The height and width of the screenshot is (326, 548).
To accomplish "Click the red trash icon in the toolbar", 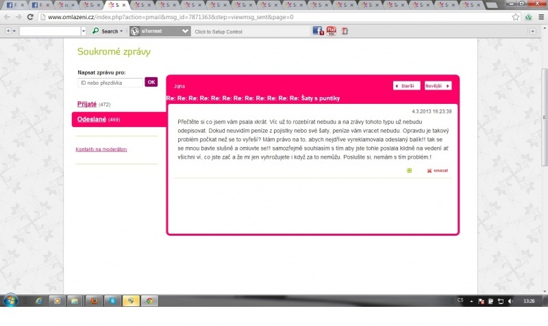I will tap(345, 31).
